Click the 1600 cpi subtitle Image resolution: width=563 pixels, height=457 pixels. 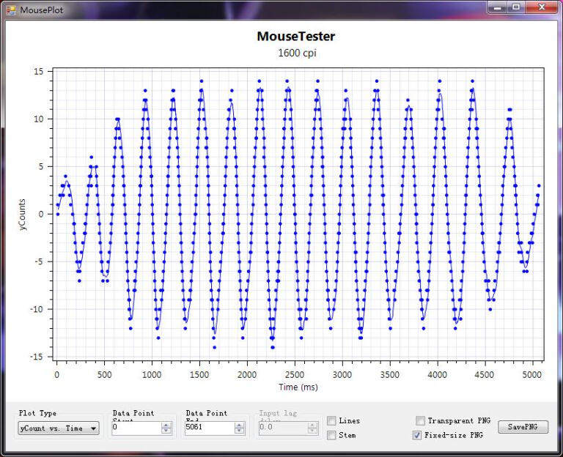[297, 53]
